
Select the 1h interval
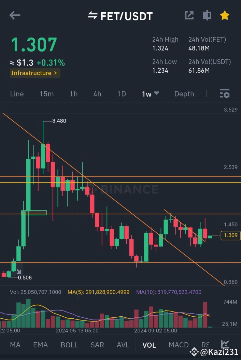pos(73,94)
